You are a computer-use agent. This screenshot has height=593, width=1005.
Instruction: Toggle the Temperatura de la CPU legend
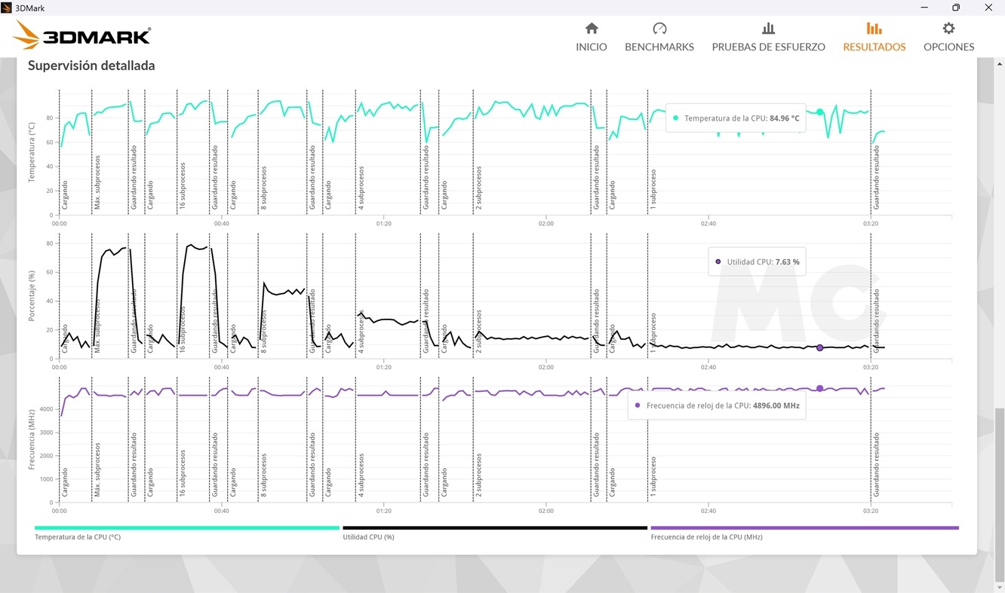coord(187,528)
